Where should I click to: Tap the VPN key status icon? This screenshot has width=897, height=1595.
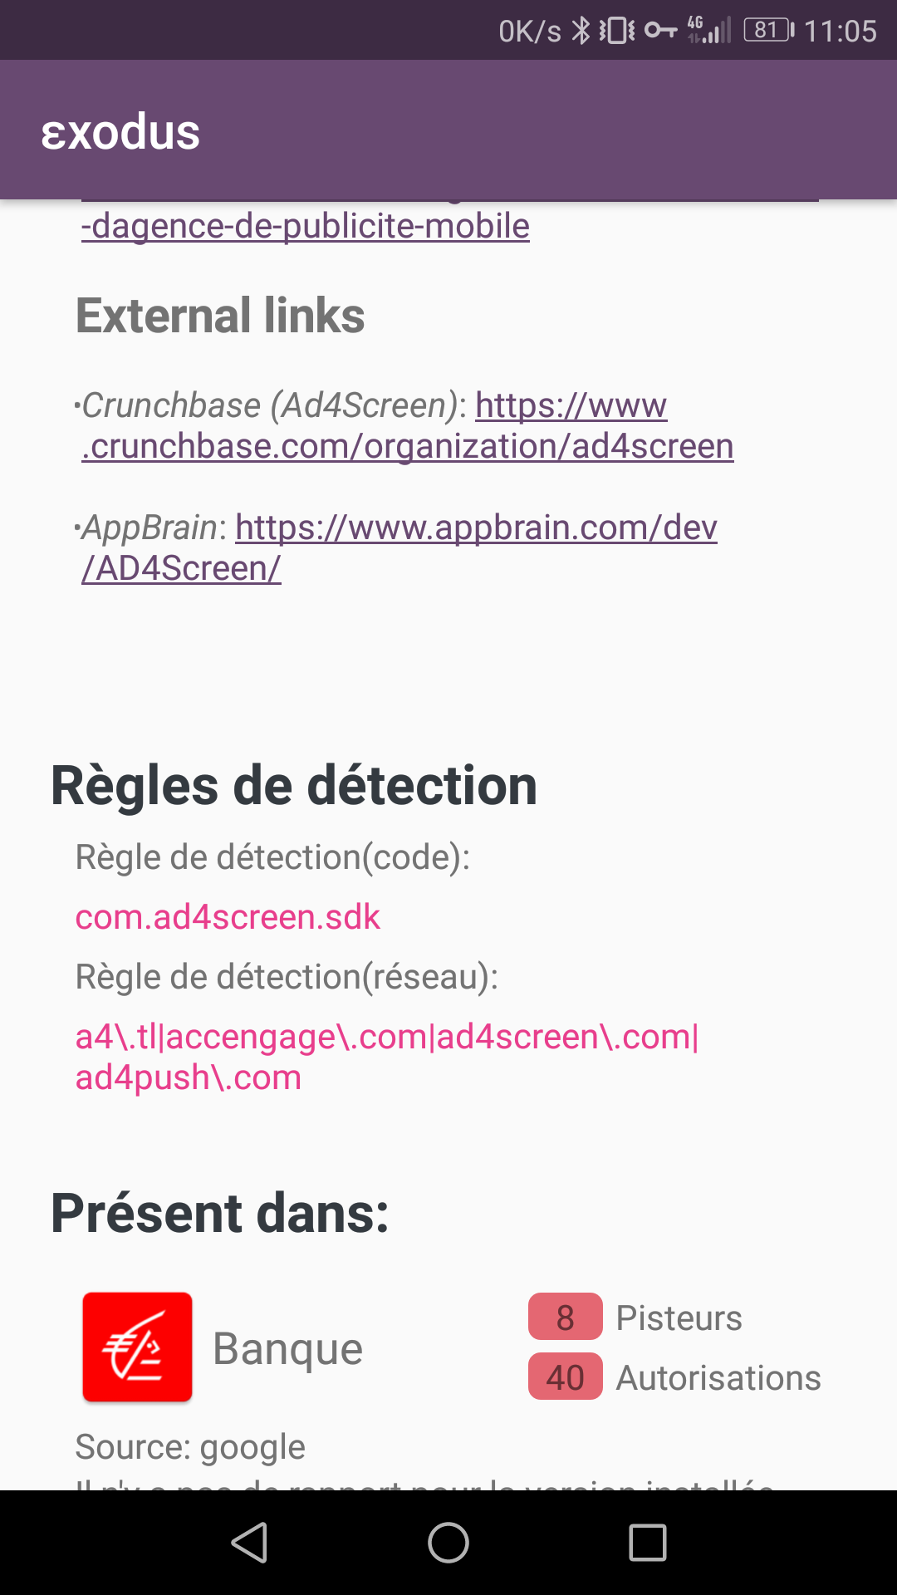[x=660, y=31]
